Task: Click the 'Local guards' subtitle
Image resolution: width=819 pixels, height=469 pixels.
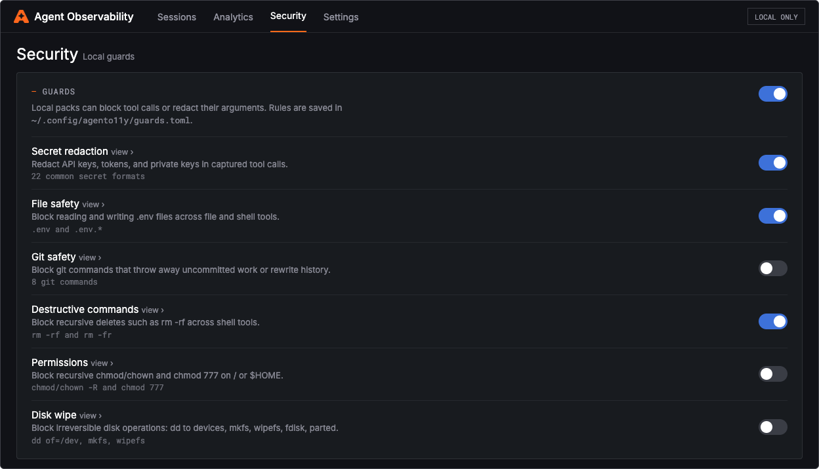Action: tap(108, 57)
